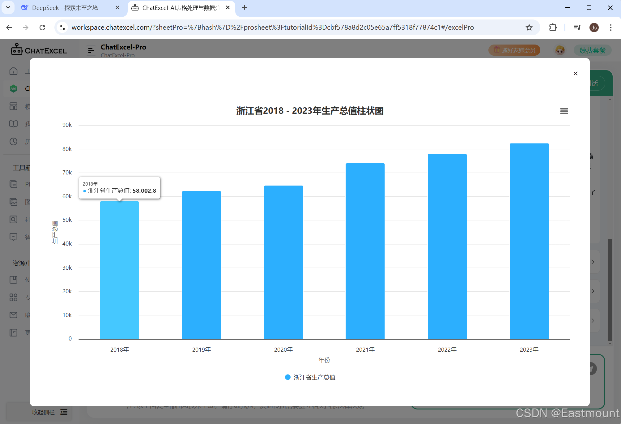Close the ChatExcel browser tab
This screenshot has height=424, width=621.
(228, 7)
